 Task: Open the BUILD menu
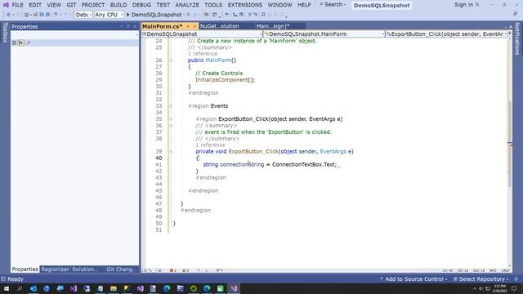pyautogui.click(x=118, y=5)
